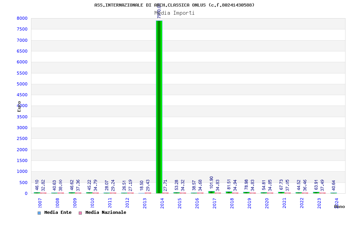349x232 pixels.
Task: Click the blue Media Ente legend swatch
Action: click(x=39, y=213)
